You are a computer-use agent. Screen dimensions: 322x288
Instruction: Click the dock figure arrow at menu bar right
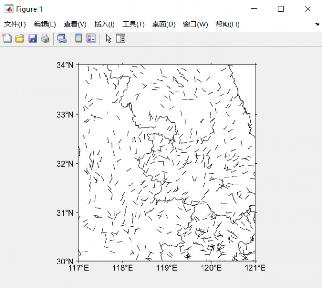tap(317, 24)
